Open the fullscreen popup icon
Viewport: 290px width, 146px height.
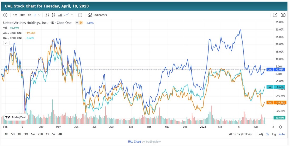pyautogui.click(x=275, y=15)
